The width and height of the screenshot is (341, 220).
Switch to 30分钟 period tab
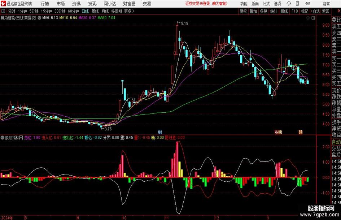point(60,11)
